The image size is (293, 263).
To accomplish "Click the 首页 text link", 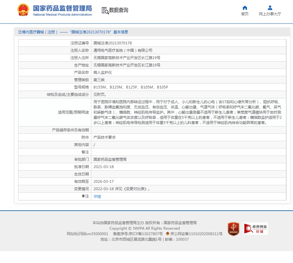I will pos(245,14).
